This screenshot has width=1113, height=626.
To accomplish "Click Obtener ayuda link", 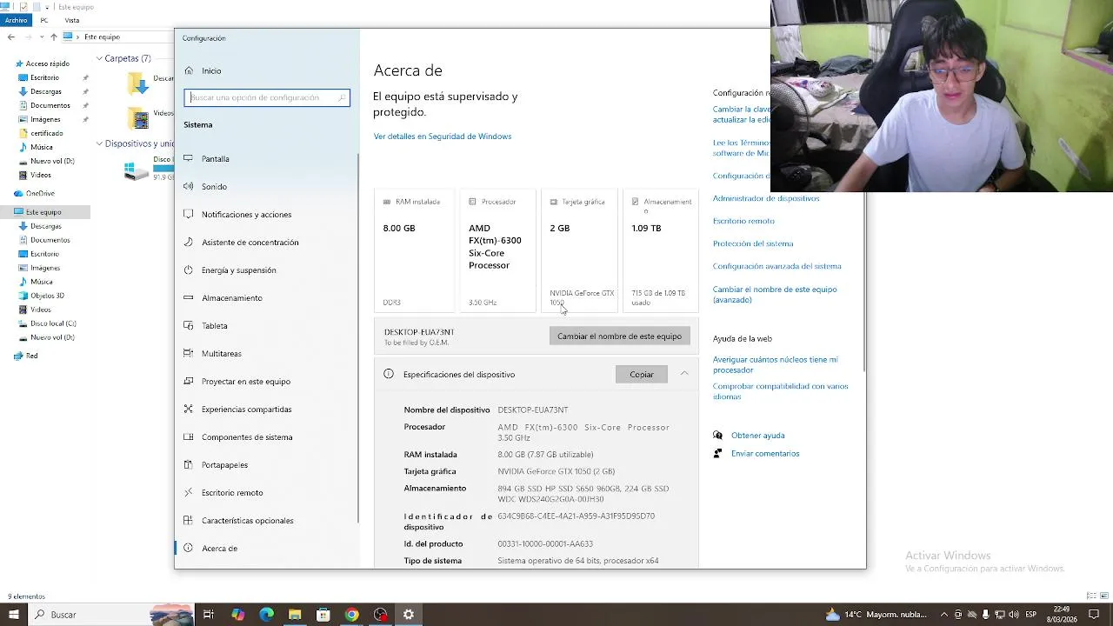I will (758, 436).
